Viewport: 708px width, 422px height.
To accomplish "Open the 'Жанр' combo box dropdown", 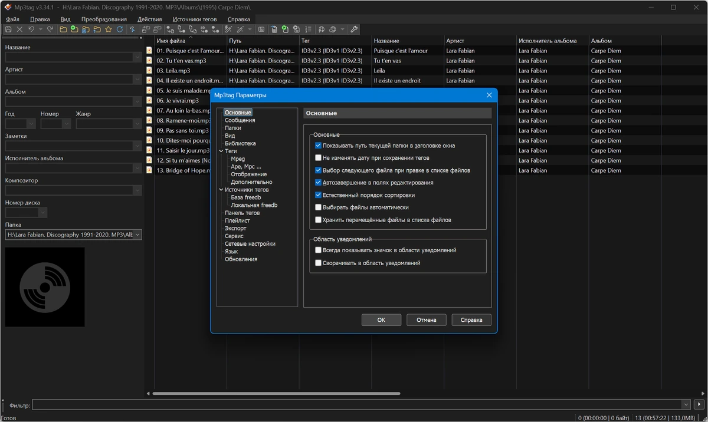I will pyautogui.click(x=137, y=124).
